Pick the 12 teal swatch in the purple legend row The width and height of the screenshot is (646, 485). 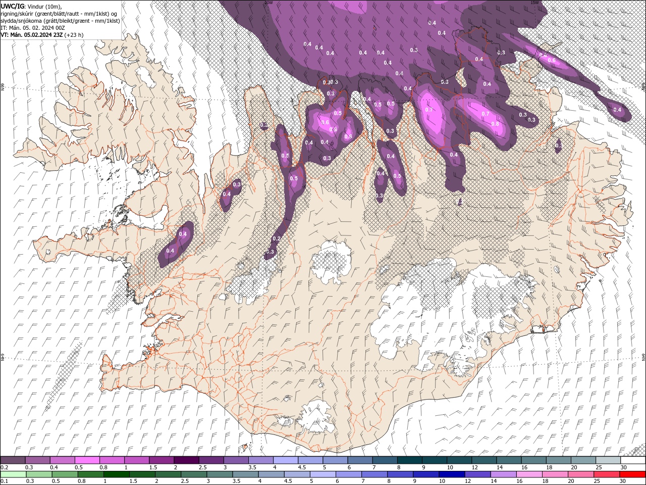click(484, 460)
